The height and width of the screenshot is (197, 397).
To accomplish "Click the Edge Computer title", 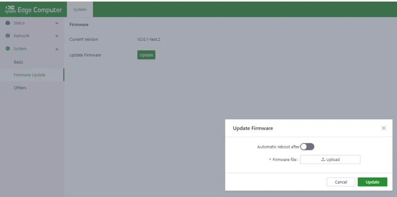I will 39,10.
